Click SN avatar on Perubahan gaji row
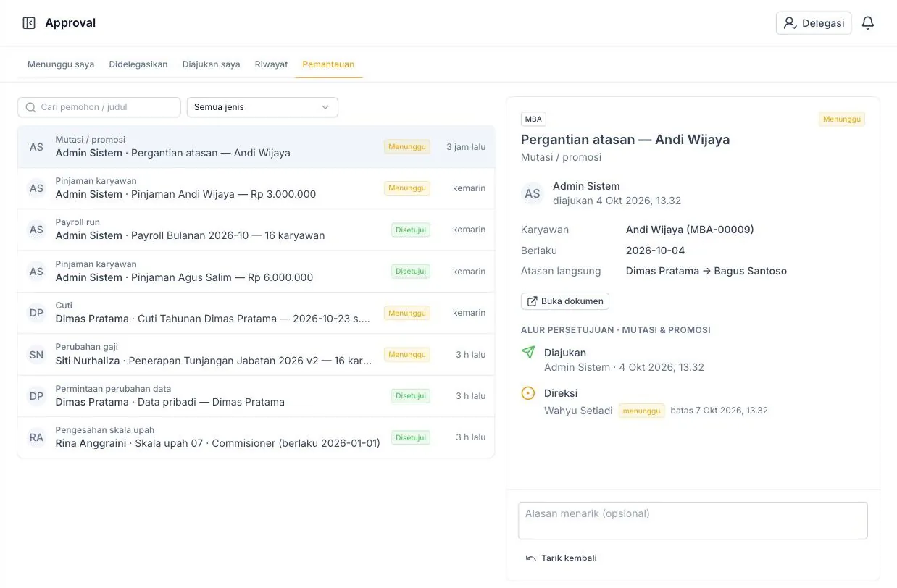The image size is (897, 588). (36, 354)
